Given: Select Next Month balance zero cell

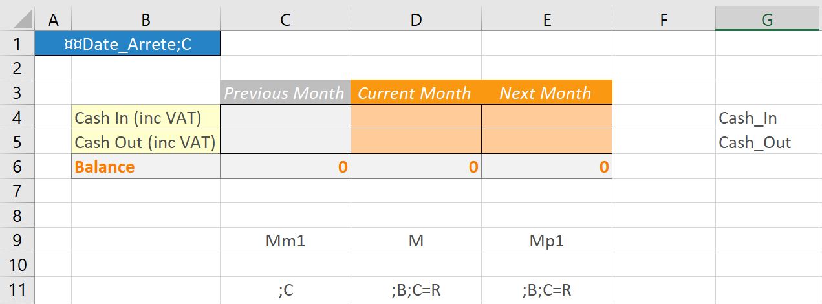Looking at the screenshot, I should [x=546, y=166].
